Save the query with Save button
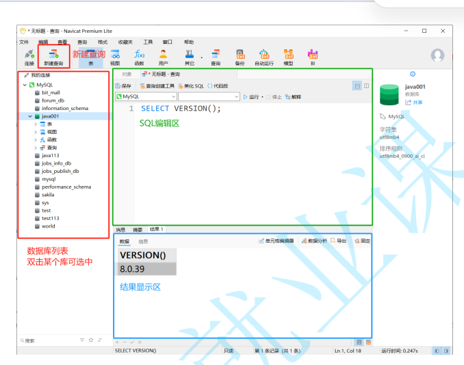The image size is (464, 365). (123, 86)
